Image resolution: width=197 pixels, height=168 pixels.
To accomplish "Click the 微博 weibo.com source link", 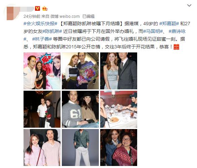I will click(65, 16).
